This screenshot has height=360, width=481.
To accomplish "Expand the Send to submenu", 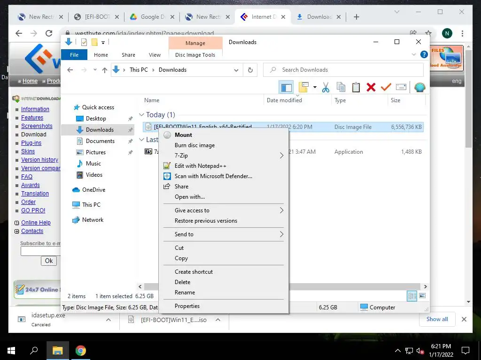I will pos(224,234).
